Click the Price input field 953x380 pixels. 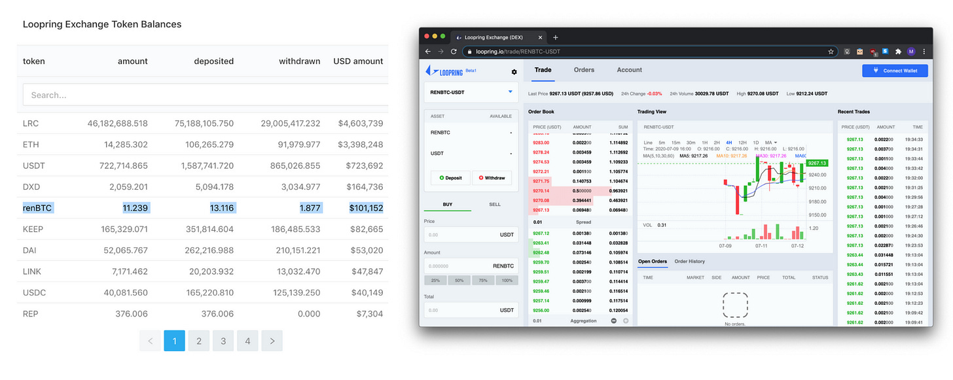[471, 234]
